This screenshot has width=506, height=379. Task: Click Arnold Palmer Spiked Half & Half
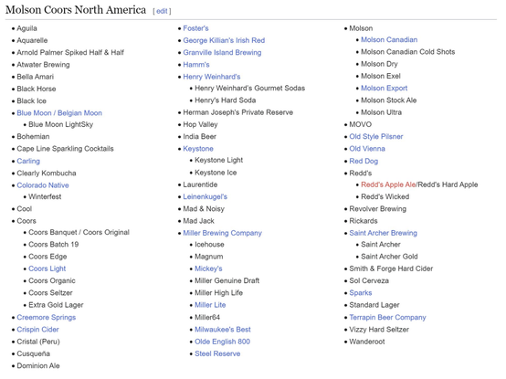(x=70, y=52)
